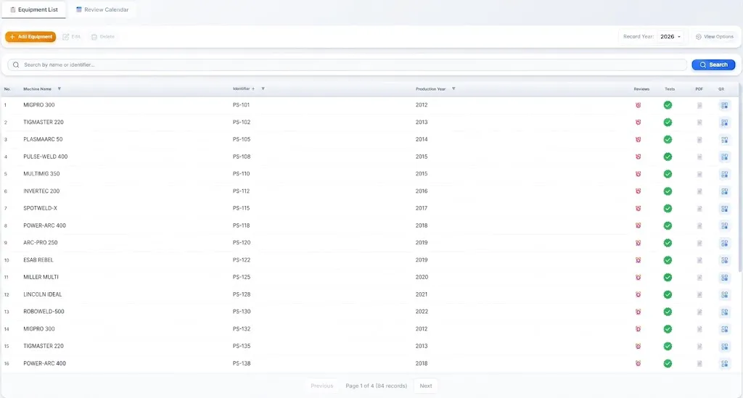
Task: Open reviews alarm icon for INVERTEC 200
Action: tap(639, 191)
